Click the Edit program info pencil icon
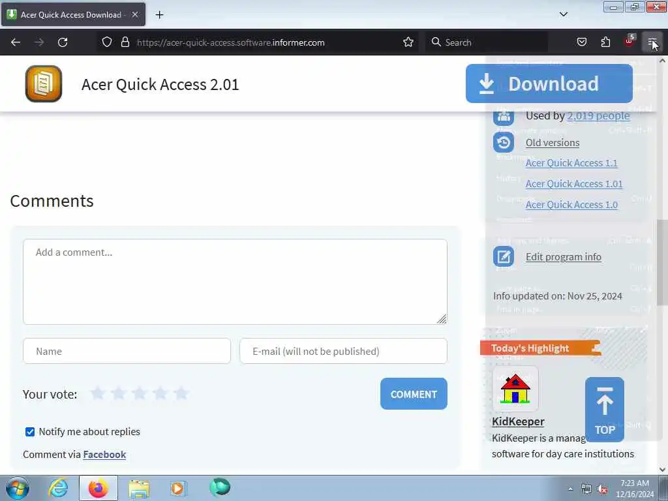Image resolution: width=668 pixels, height=501 pixels. coord(504,256)
